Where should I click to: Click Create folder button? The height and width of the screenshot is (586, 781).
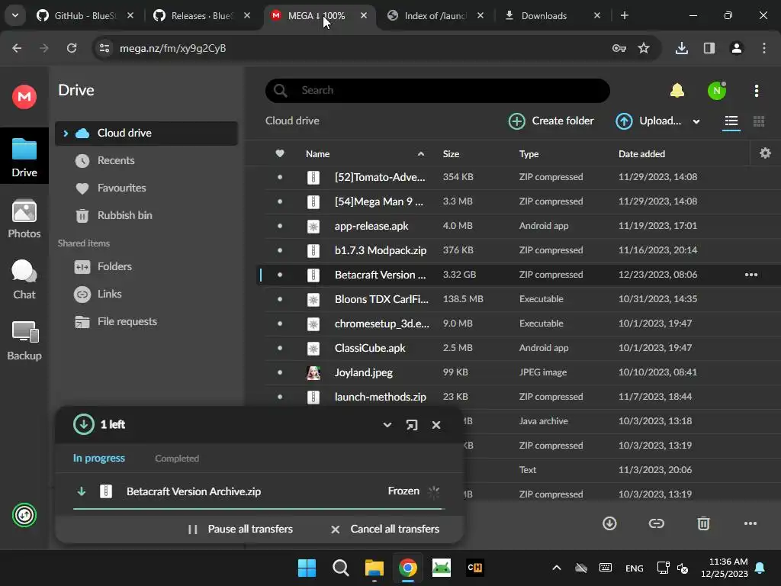click(551, 121)
